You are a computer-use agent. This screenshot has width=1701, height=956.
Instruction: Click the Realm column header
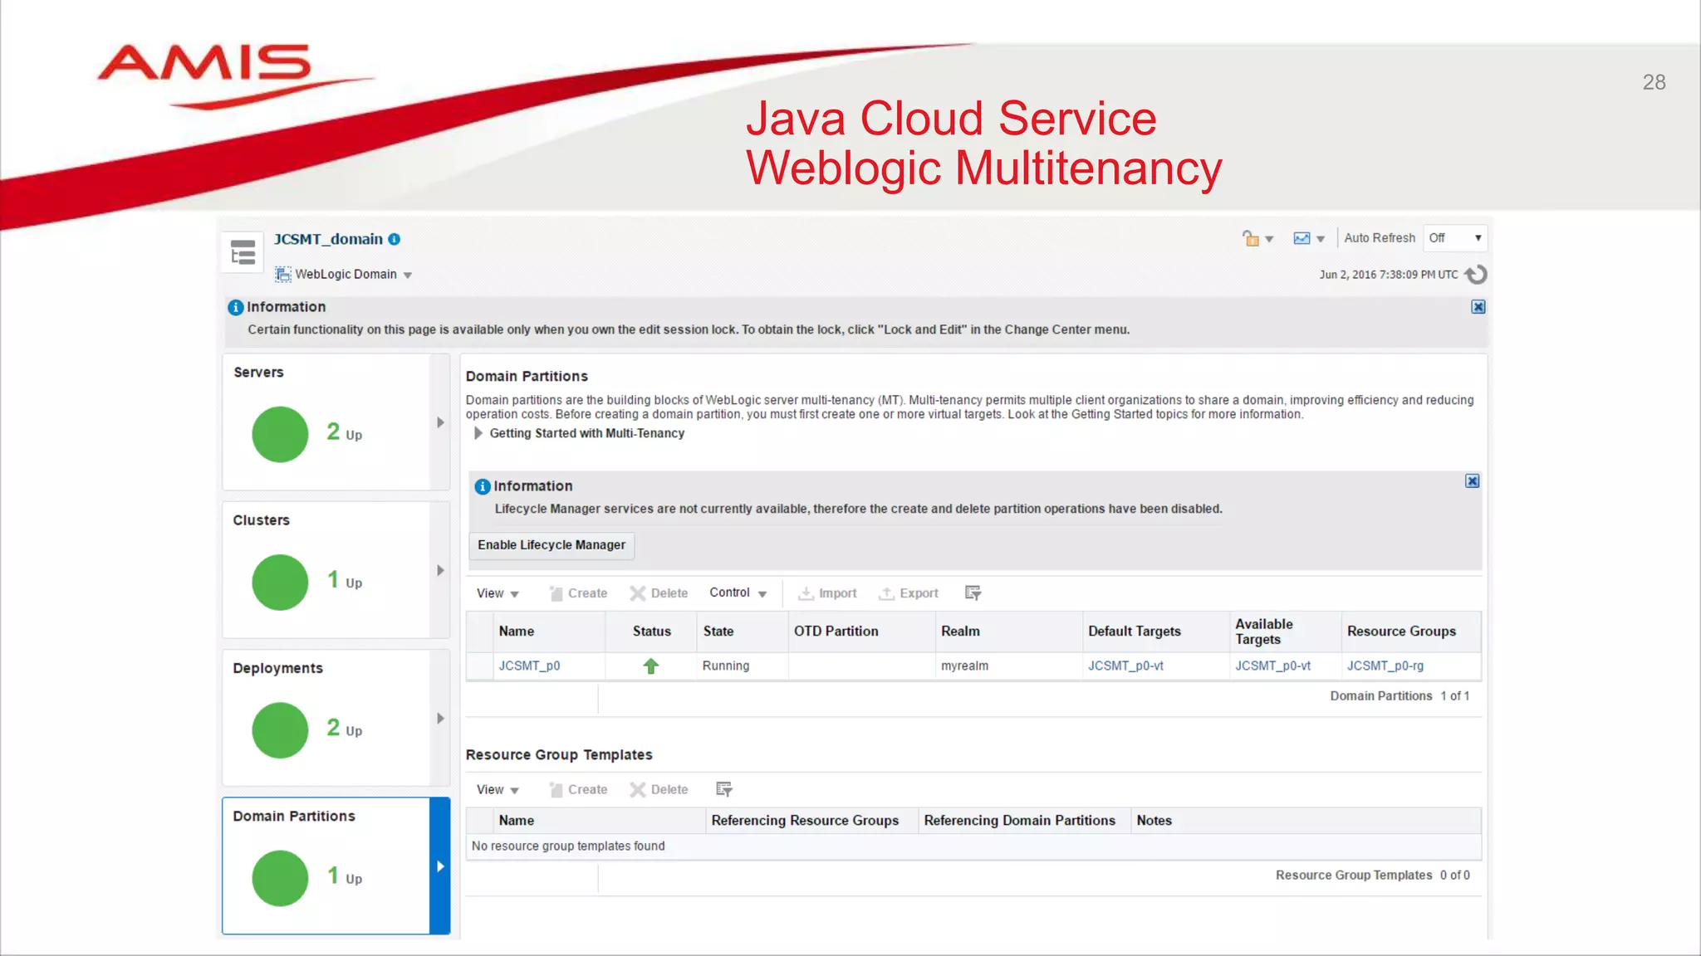[x=1009, y=632]
